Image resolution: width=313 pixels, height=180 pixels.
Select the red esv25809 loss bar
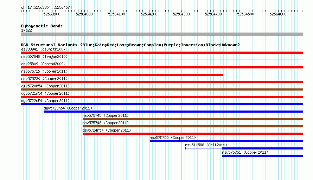coord(162,67)
